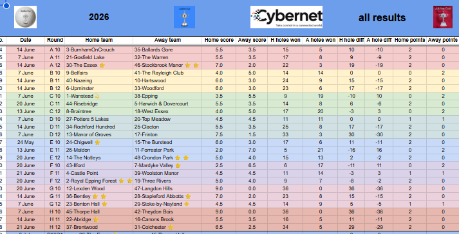This screenshot has width=459, height=234.
Task: Select the cell '4-Castle Point'
Action: 99,173
